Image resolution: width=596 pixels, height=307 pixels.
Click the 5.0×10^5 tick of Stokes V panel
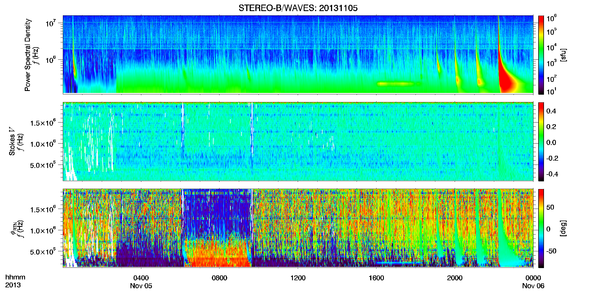pos(43,165)
